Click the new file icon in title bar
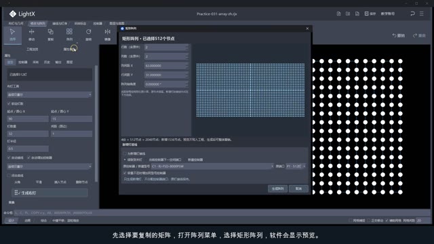This screenshot has height=244, width=434. click(338, 14)
